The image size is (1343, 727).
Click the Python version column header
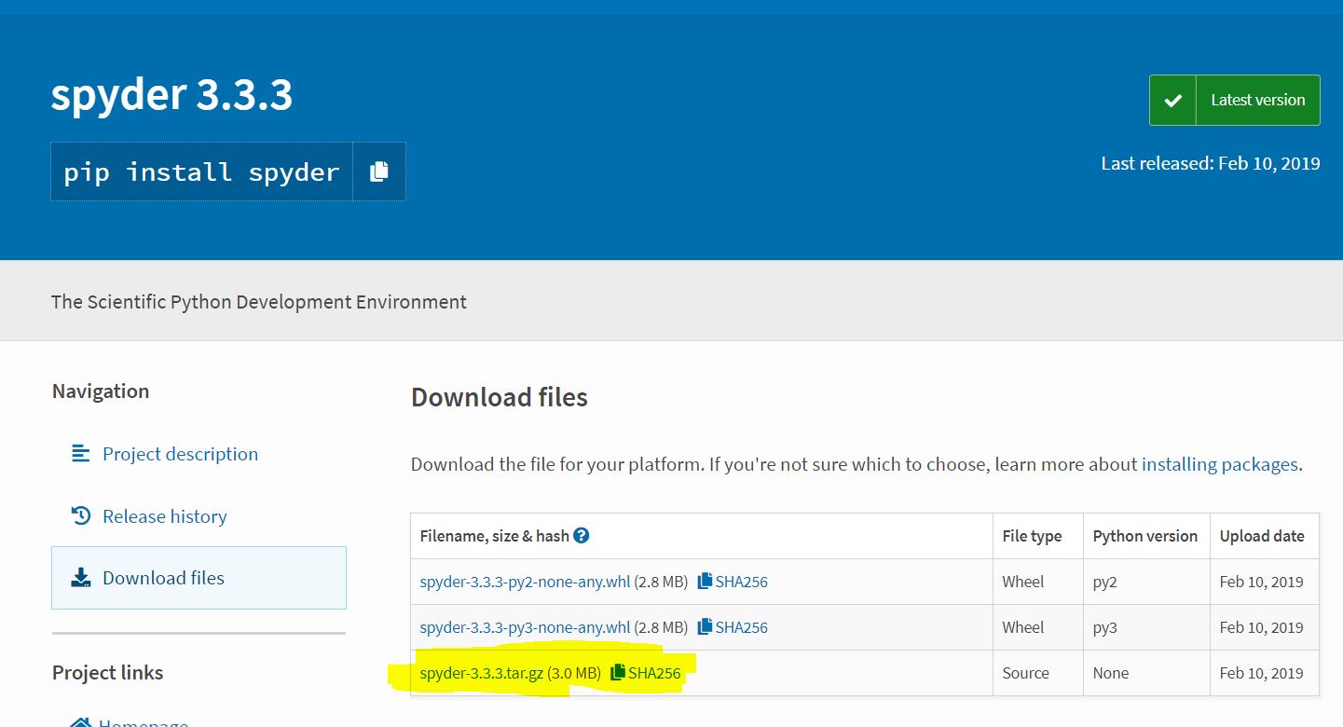coord(1145,536)
